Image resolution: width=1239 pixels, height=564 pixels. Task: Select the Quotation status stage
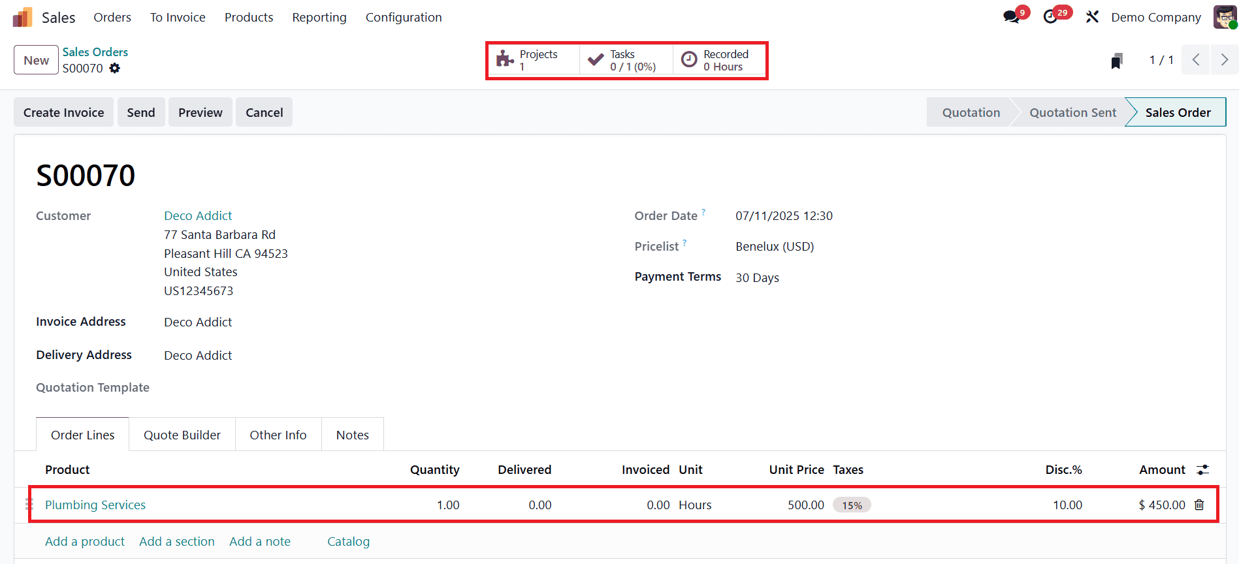pos(971,112)
